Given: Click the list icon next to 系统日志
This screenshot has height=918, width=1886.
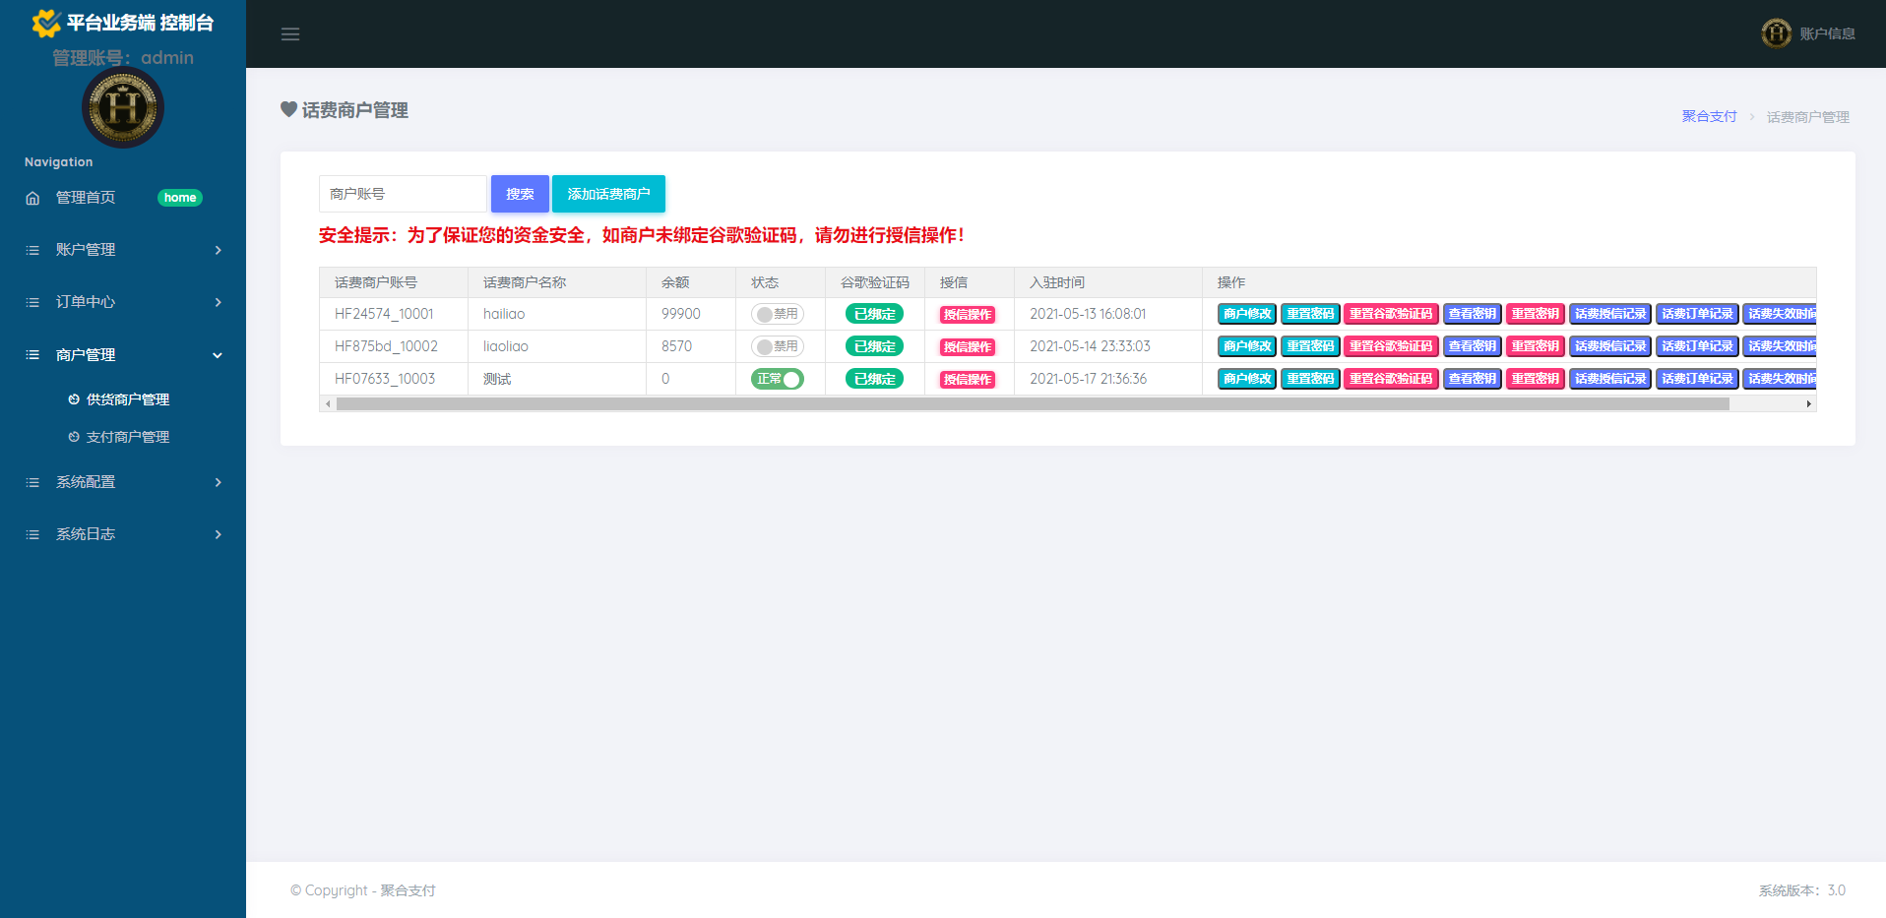Looking at the screenshot, I should pos(31,534).
